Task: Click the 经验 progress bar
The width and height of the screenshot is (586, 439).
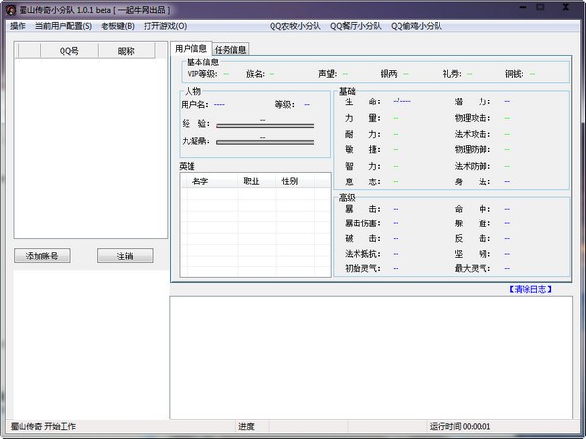Action: [x=266, y=126]
